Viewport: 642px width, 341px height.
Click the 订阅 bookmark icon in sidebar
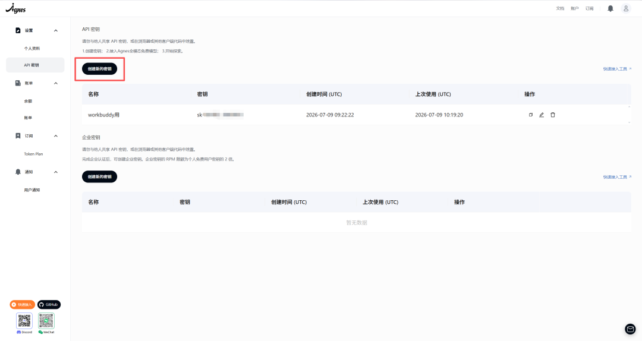(18, 136)
